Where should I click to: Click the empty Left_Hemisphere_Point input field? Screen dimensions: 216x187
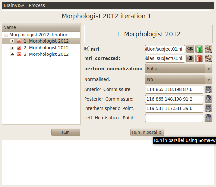point(174,118)
